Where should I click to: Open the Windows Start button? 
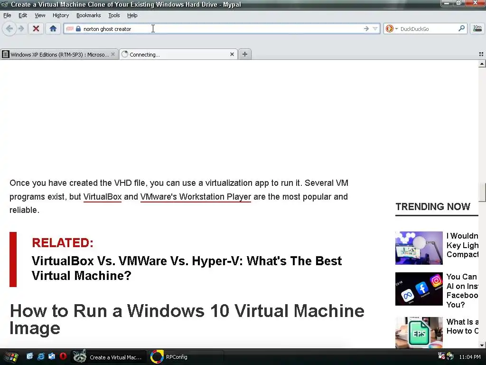click(x=10, y=357)
